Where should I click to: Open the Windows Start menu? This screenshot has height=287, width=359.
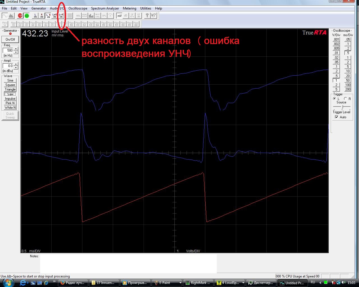tap(8, 282)
